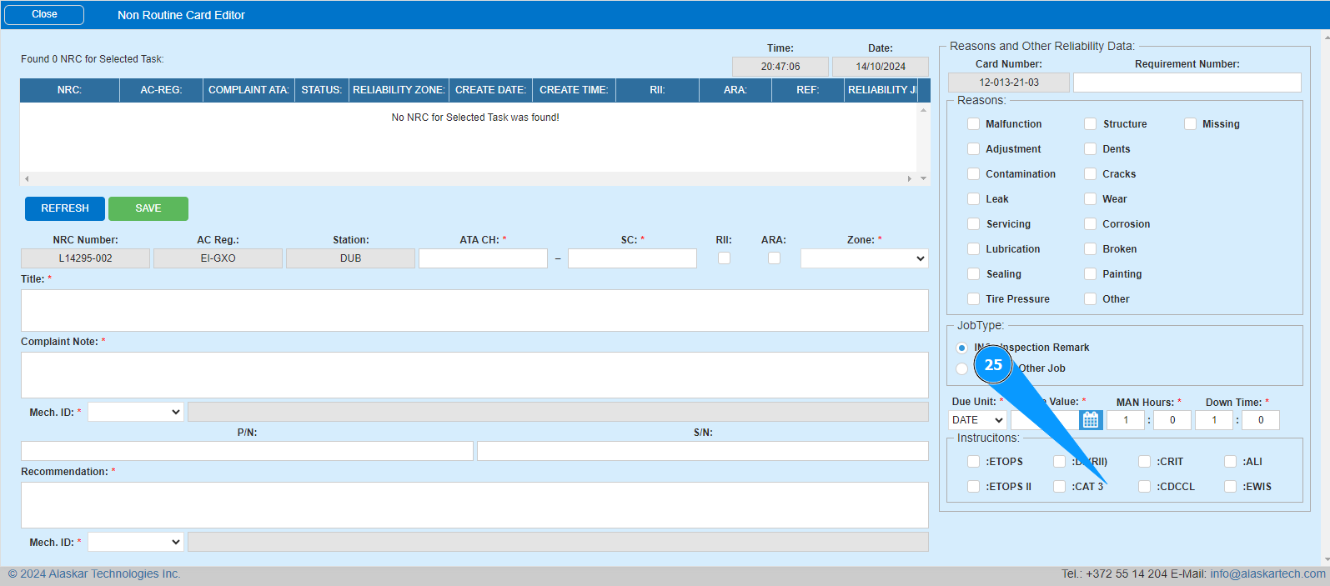Tick the Corrosion reason checkbox
Viewport: 1330px width, 586px height.
tap(1090, 224)
